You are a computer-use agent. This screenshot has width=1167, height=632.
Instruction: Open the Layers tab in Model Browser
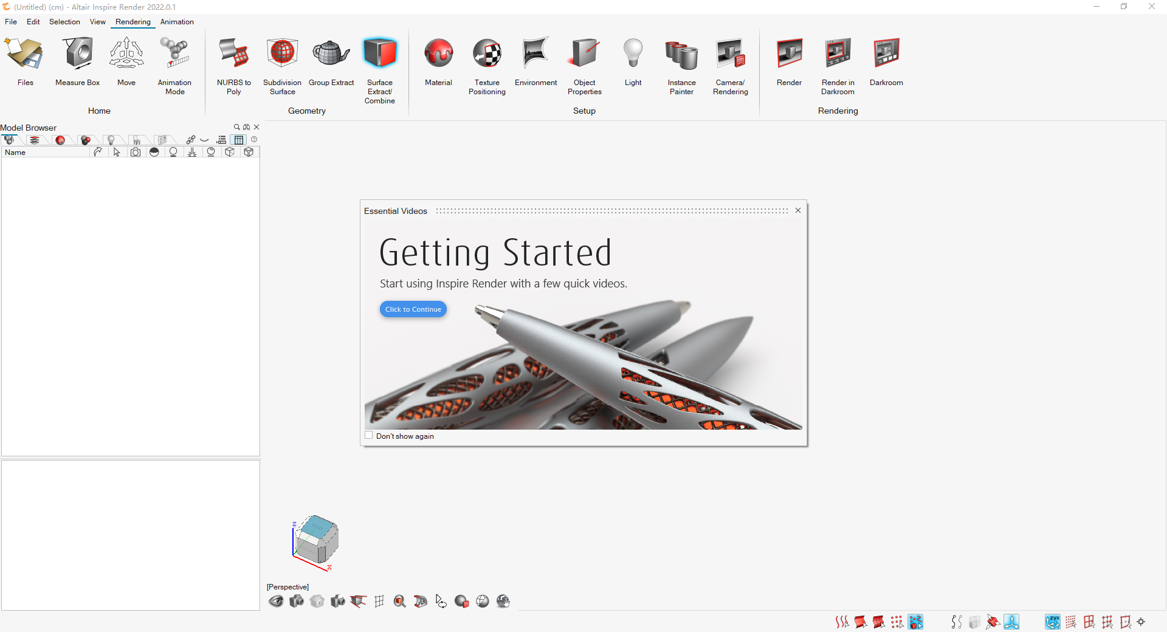tap(35, 140)
